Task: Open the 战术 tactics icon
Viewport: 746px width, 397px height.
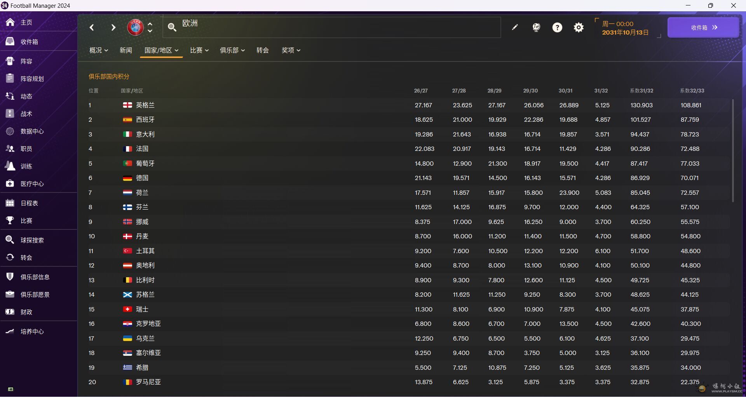Action: click(x=10, y=114)
